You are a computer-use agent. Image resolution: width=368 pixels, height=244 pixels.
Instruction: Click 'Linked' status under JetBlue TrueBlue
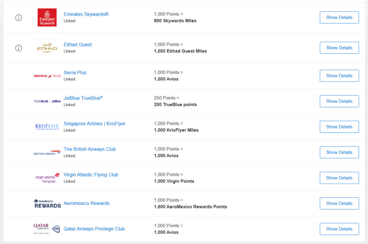coord(70,105)
